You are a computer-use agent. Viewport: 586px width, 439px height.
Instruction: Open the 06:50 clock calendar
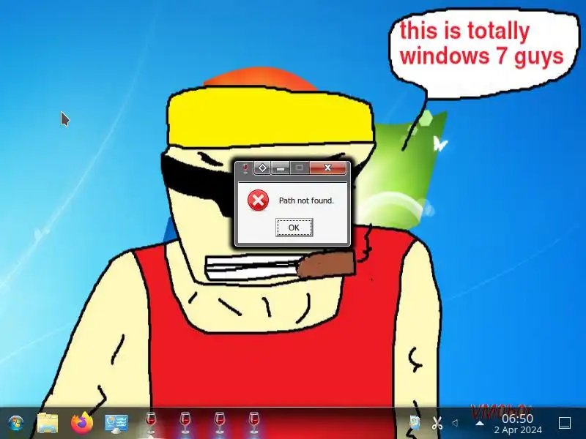point(517,419)
